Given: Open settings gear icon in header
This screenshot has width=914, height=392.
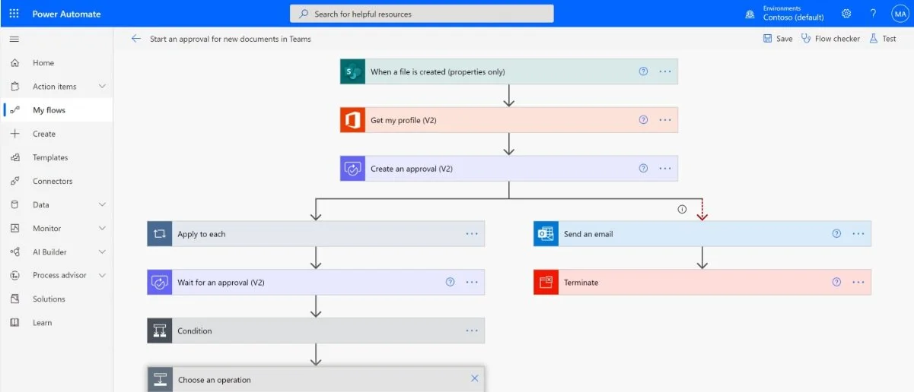Looking at the screenshot, I should point(846,14).
